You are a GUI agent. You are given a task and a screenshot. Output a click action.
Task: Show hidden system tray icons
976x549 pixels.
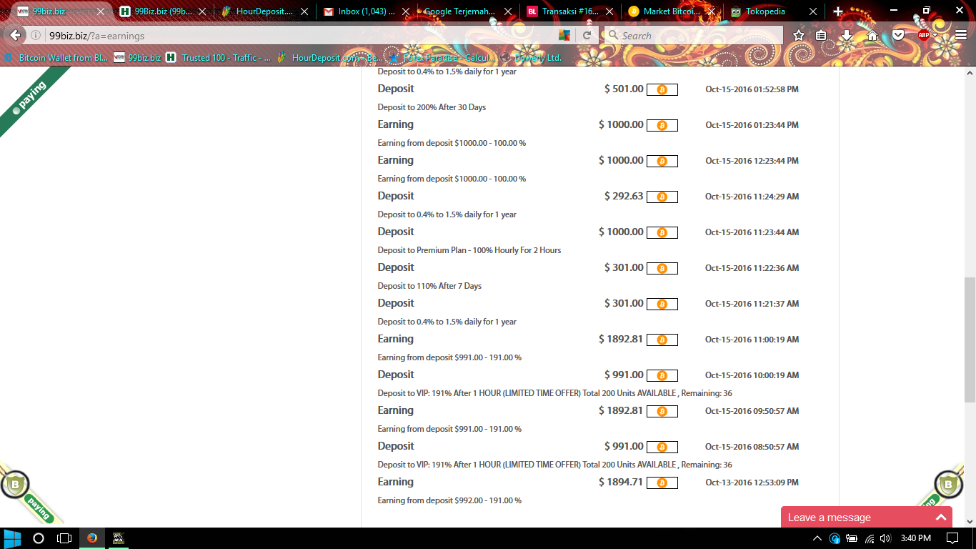point(833,538)
